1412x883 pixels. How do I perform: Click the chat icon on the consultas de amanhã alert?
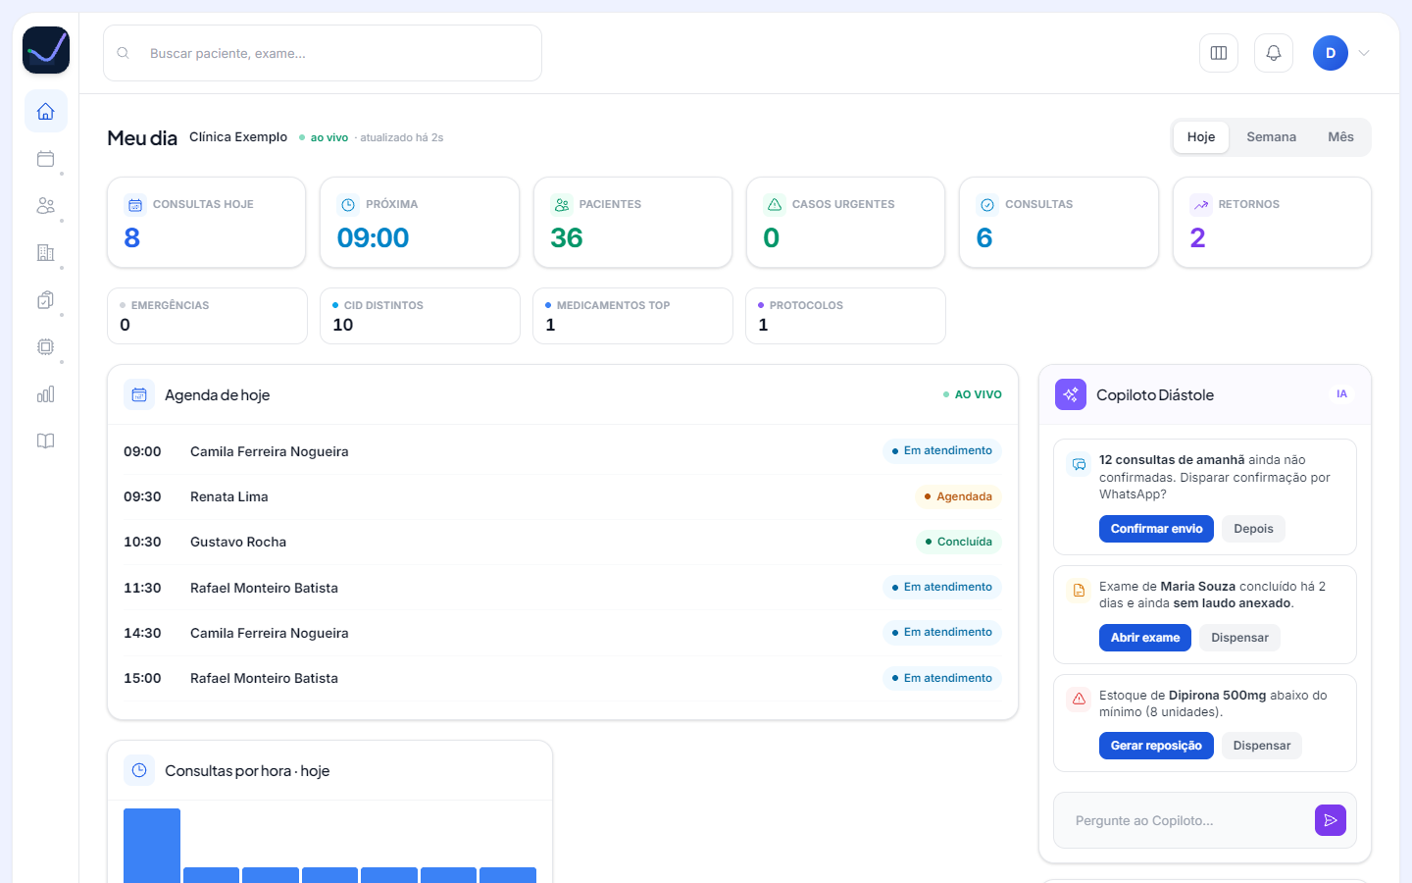(x=1079, y=464)
